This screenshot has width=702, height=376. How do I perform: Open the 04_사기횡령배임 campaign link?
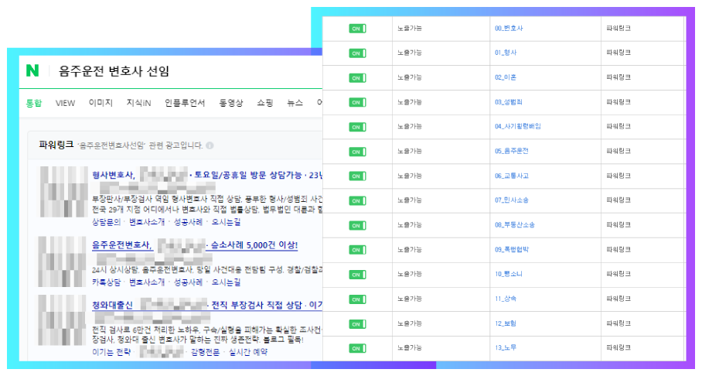click(x=517, y=126)
